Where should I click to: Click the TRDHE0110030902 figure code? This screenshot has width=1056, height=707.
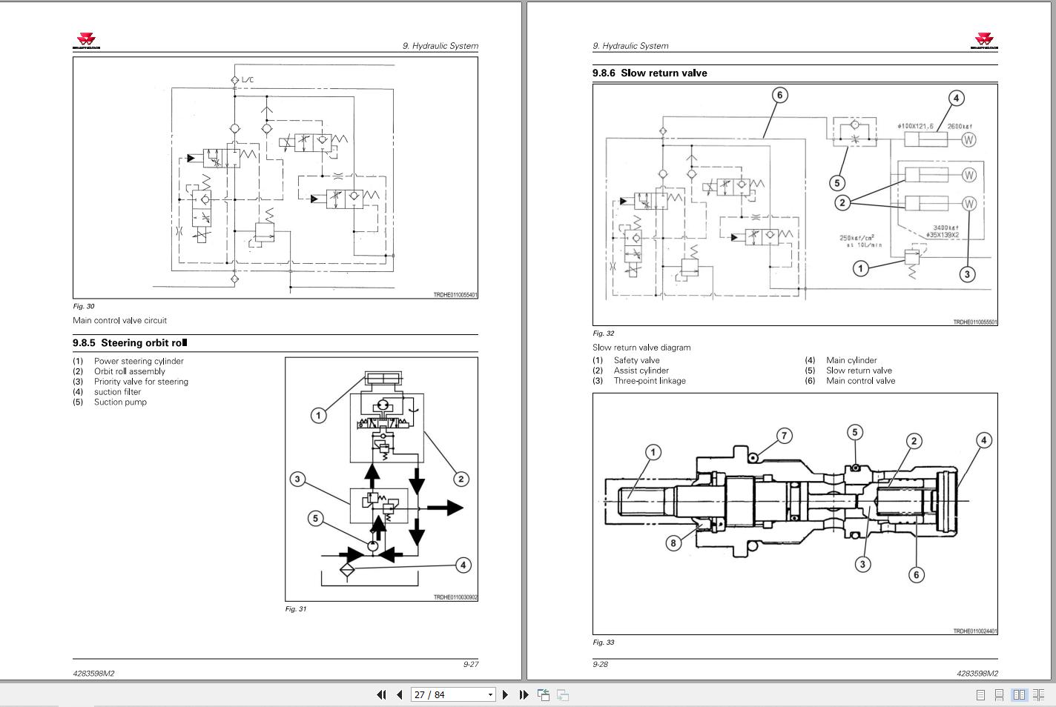tap(455, 597)
